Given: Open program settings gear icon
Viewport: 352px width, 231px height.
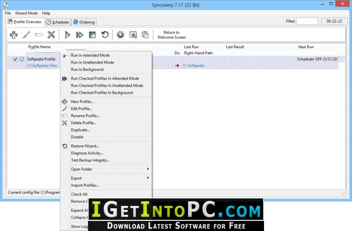Looking at the screenshot, I should (x=120, y=35).
